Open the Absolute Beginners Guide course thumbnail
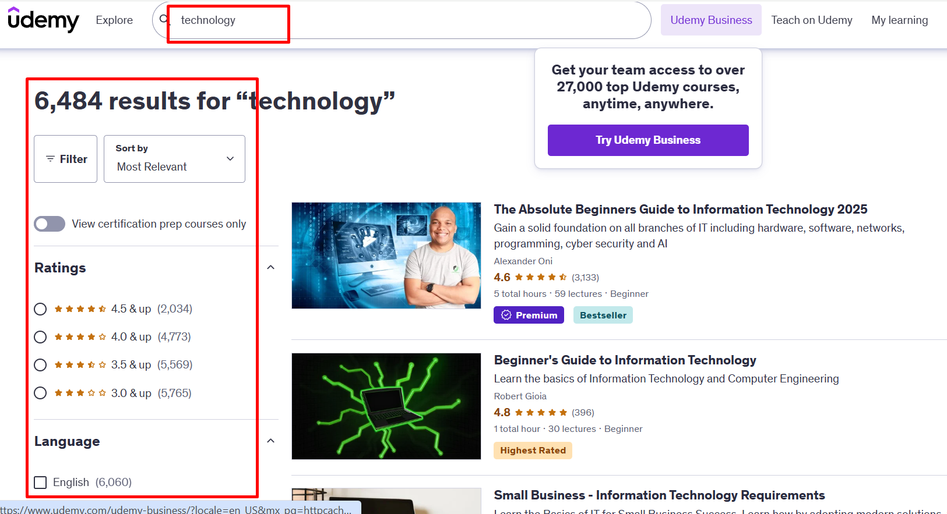947x514 pixels. 386,256
